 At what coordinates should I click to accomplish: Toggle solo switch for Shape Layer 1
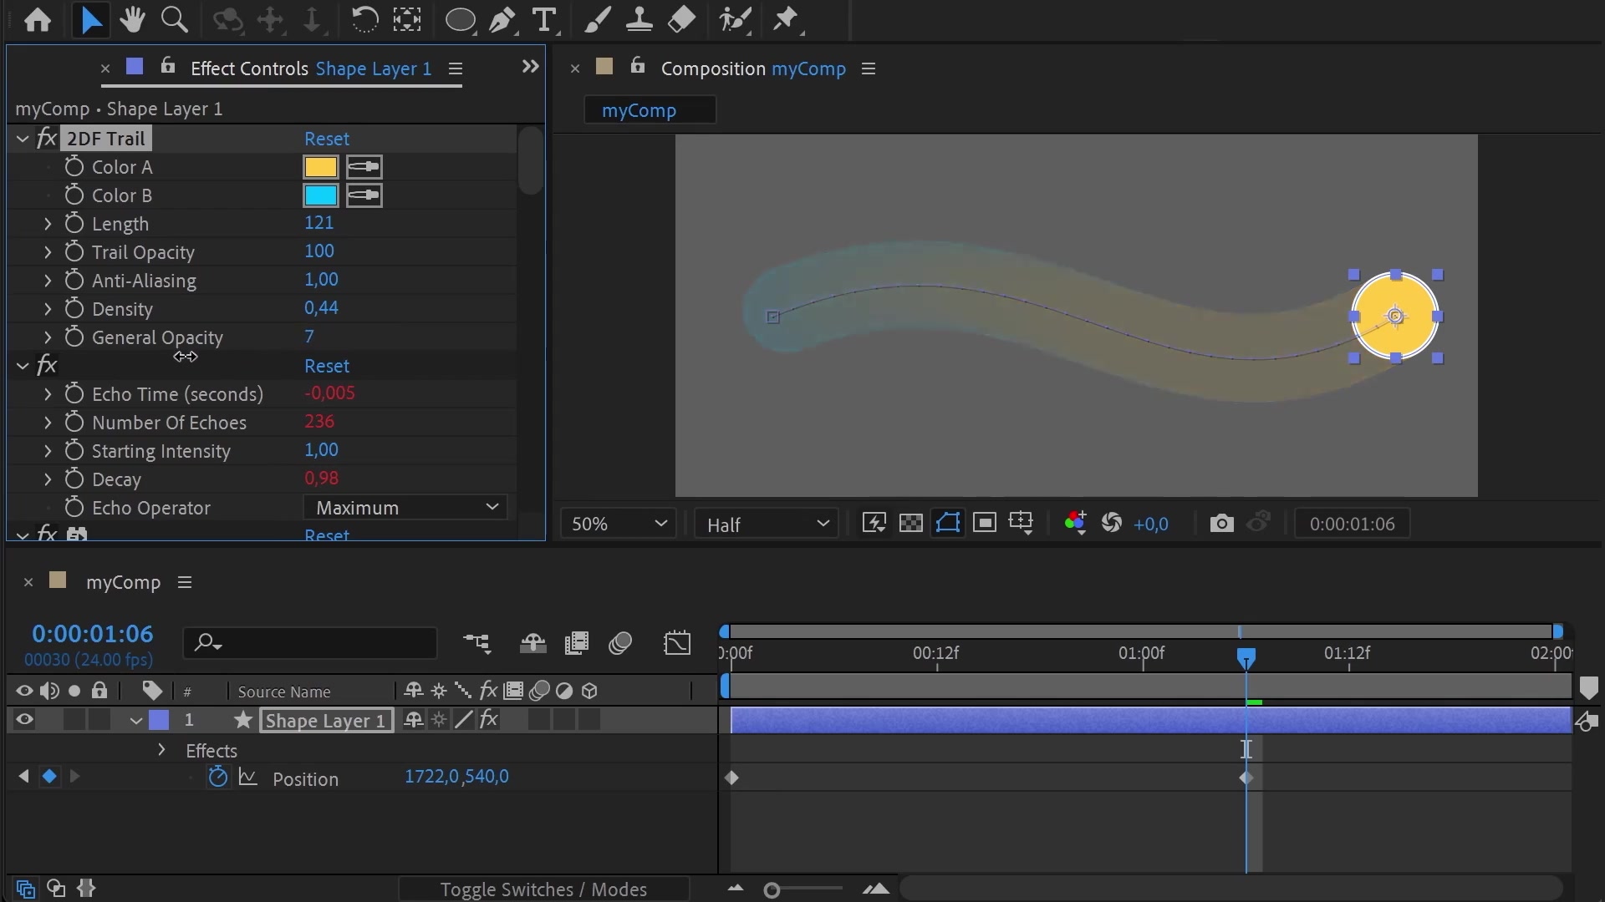pyautogui.click(x=74, y=720)
